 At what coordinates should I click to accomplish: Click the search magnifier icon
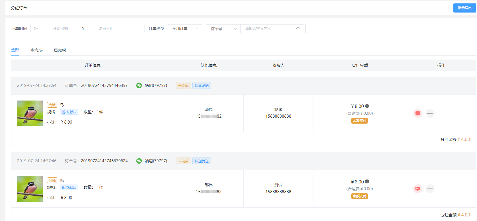coord(298,29)
